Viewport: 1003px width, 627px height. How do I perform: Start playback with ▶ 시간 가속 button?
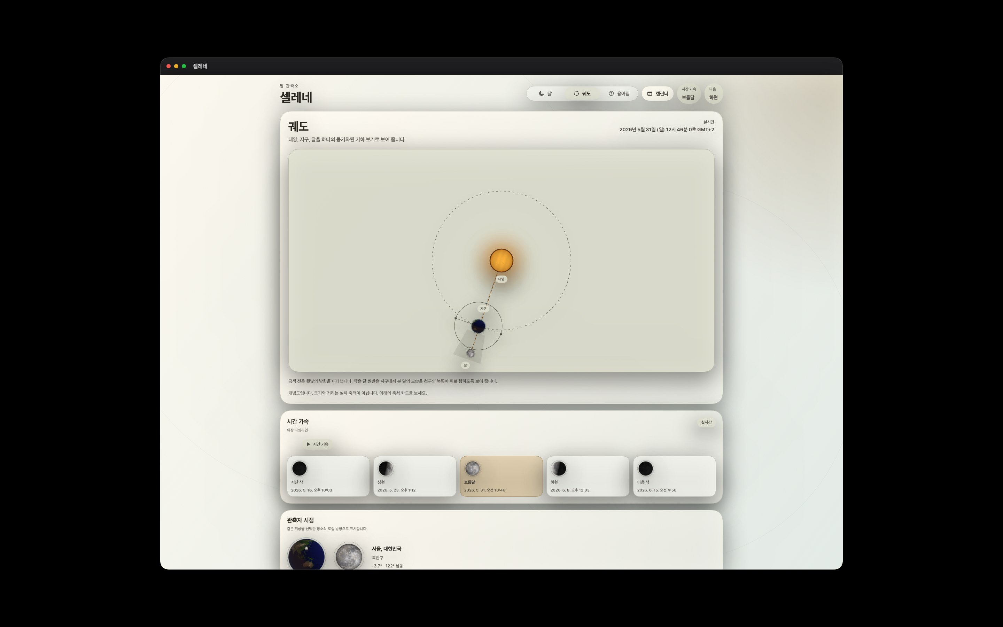click(317, 444)
